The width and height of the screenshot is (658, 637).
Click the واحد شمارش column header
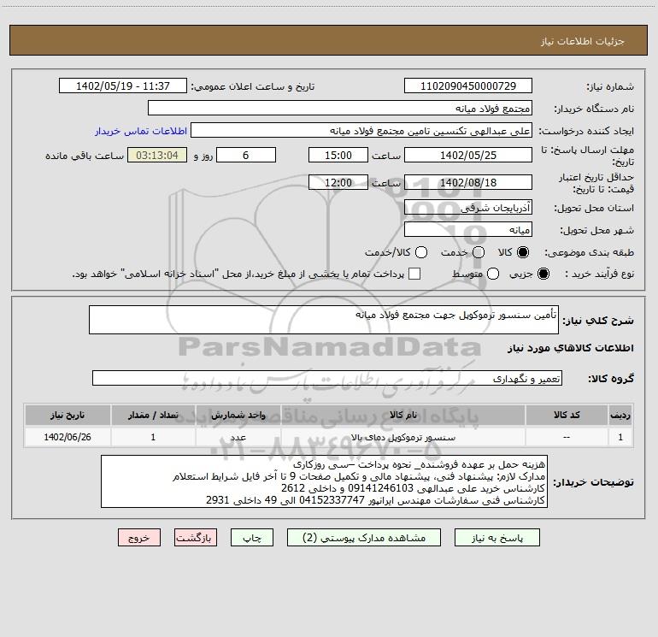[x=238, y=415]
